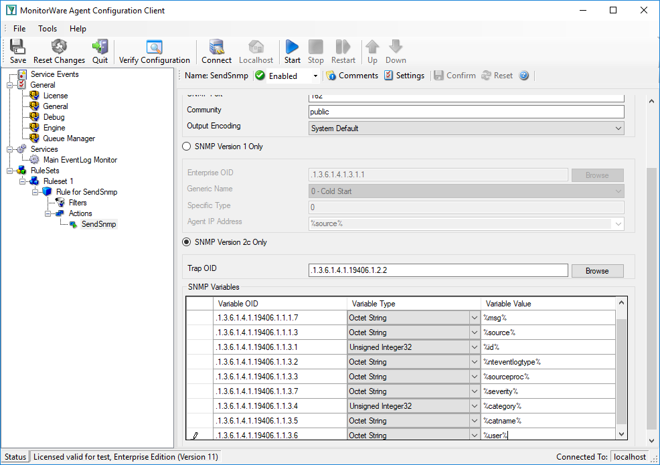The image size is (660, 465).
Task: Click the Stop service icon
Action: click(316, 52)
